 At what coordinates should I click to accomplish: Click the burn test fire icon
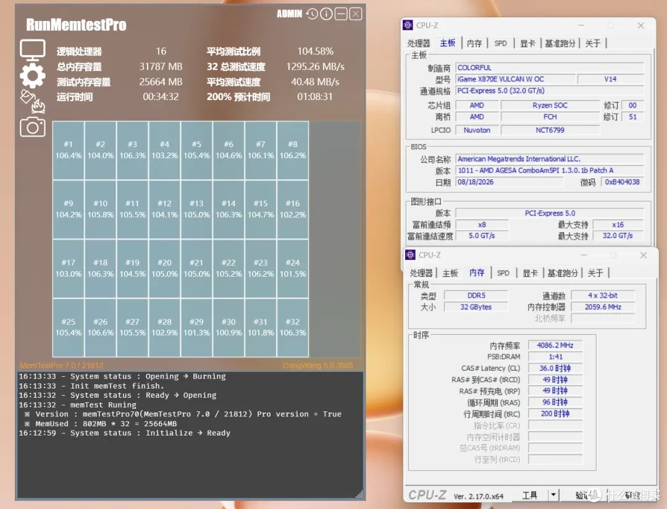[32, 101]
